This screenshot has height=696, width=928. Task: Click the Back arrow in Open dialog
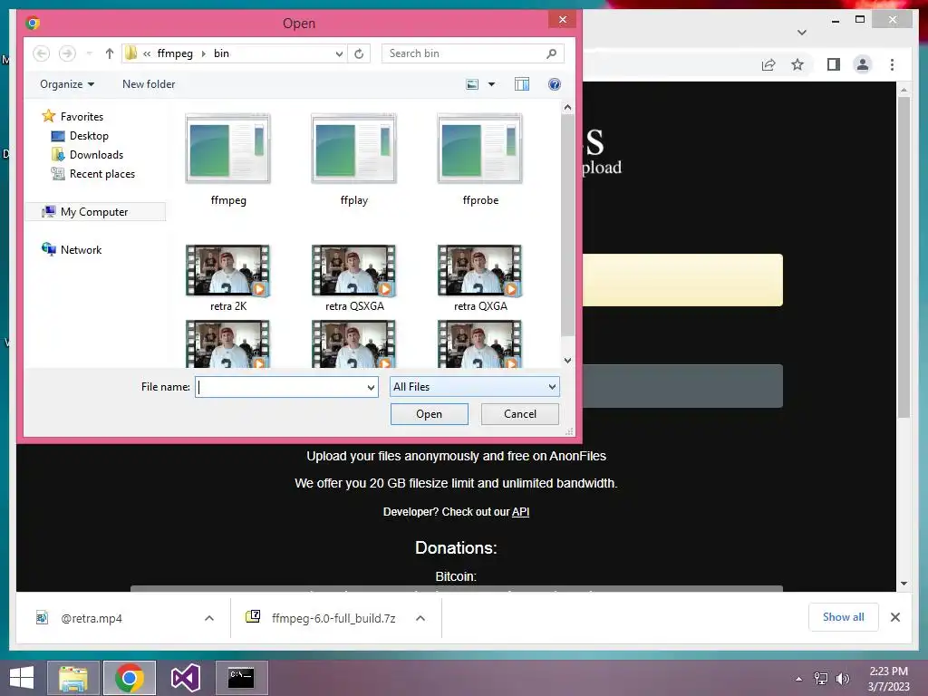coord(41,53)
